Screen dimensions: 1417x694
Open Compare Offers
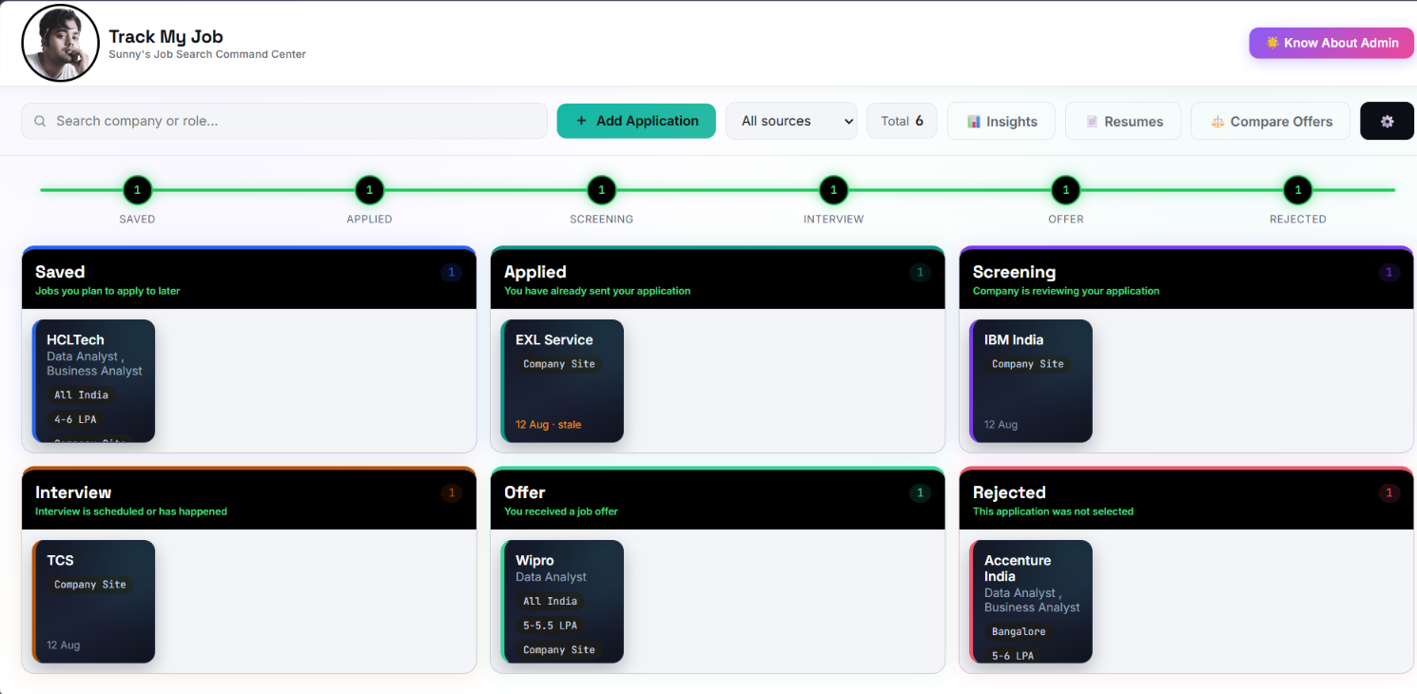(1271, 121)
